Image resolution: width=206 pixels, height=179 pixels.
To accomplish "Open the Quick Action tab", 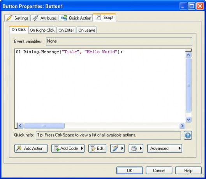I will click(76, 18).
